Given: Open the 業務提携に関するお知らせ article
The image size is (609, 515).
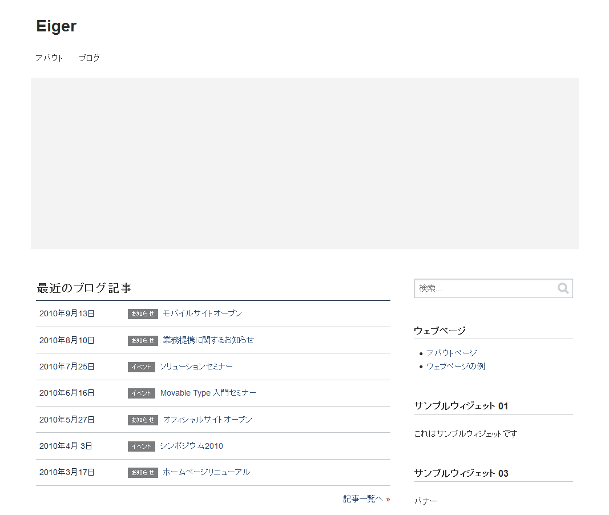Looking at the screenshot, I should 208,340.
